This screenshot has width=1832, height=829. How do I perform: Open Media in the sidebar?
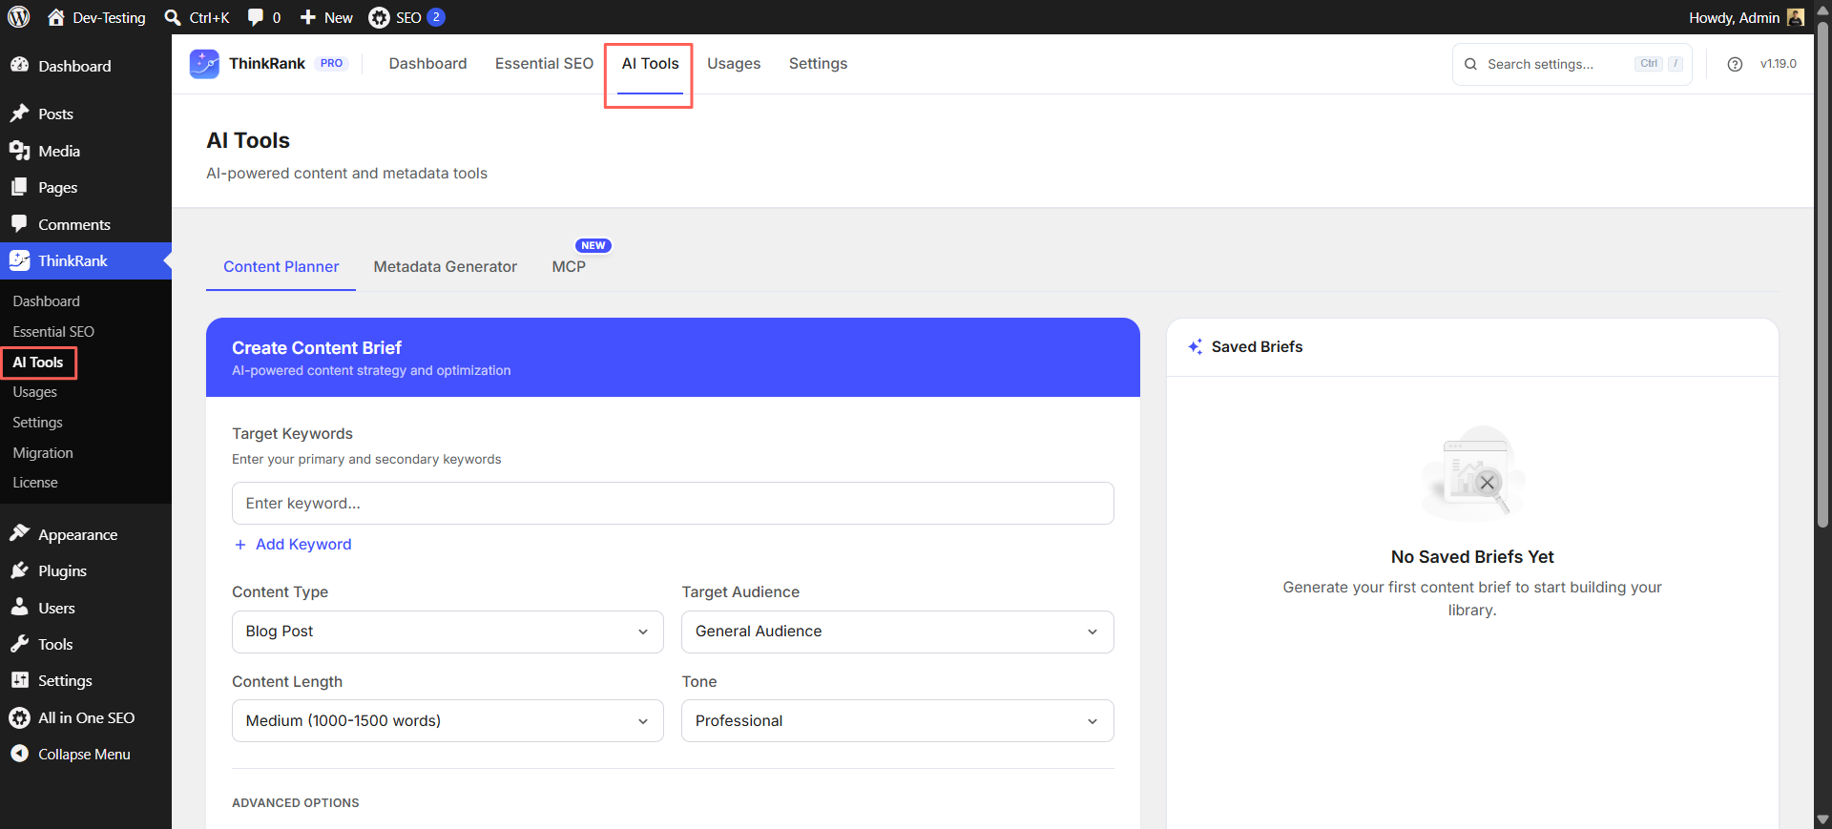86,151
